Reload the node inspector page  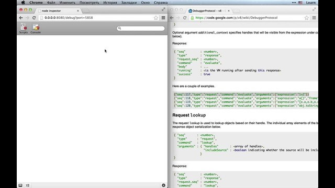[x=34, y=18]
